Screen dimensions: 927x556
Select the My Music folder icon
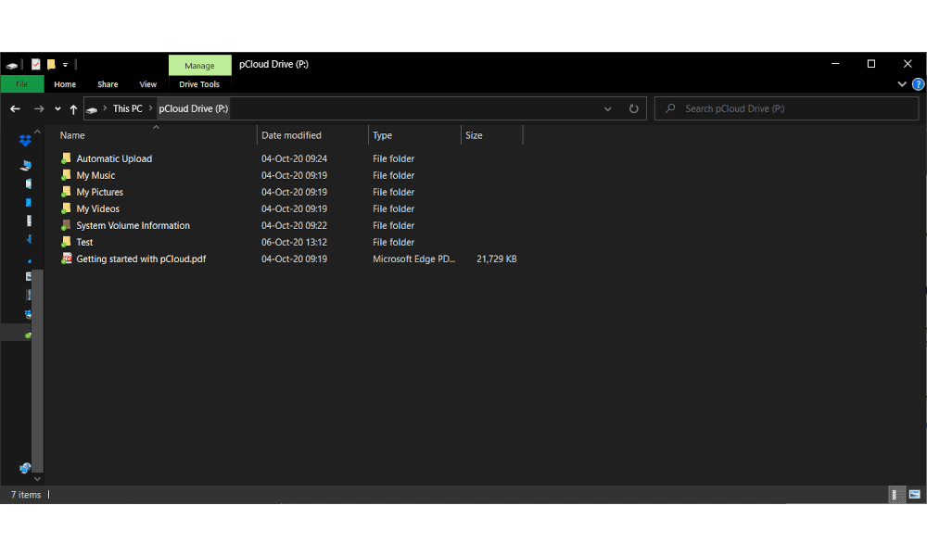(66, 175)
